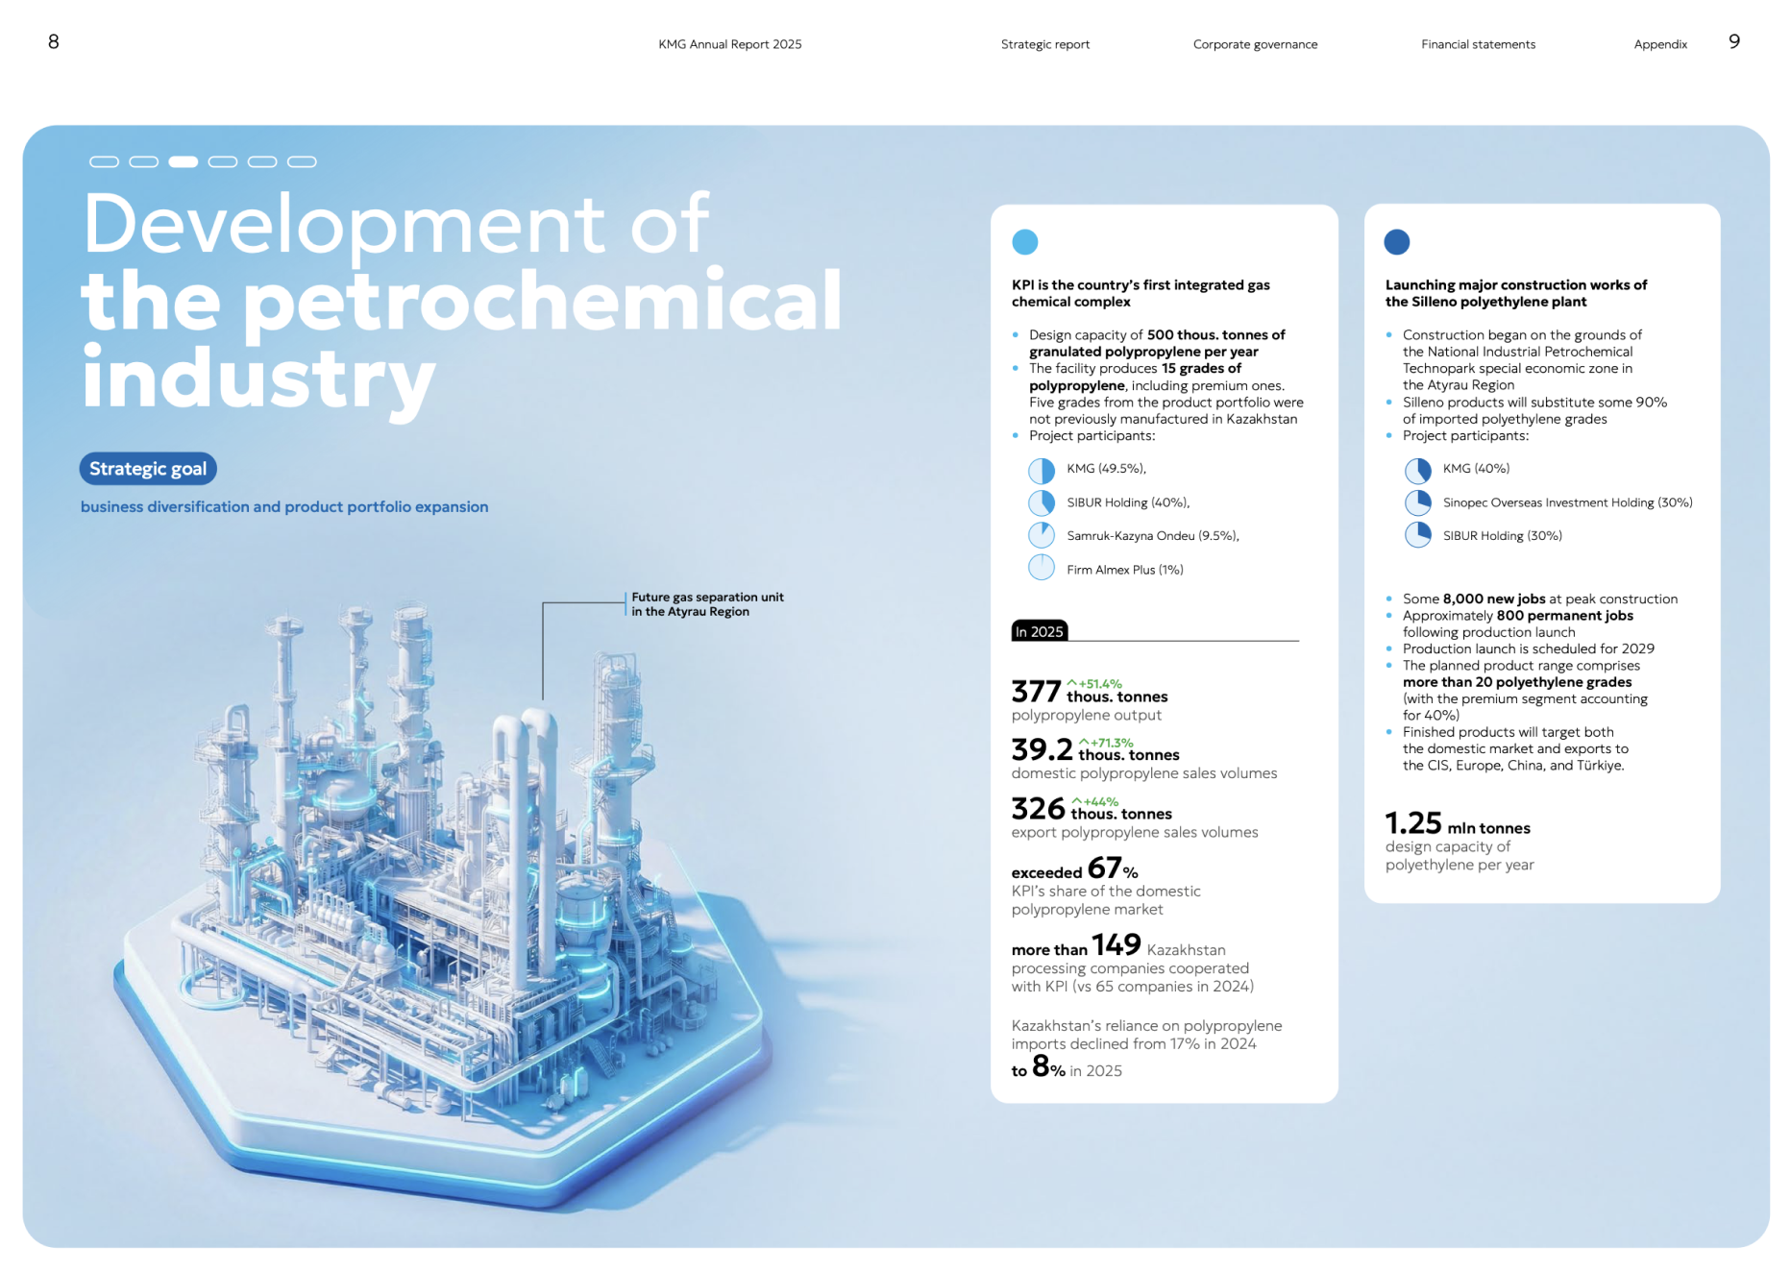Click the page number 8
The width and height of the screenshot is (1791, 1272).
(x=54, y=41)
